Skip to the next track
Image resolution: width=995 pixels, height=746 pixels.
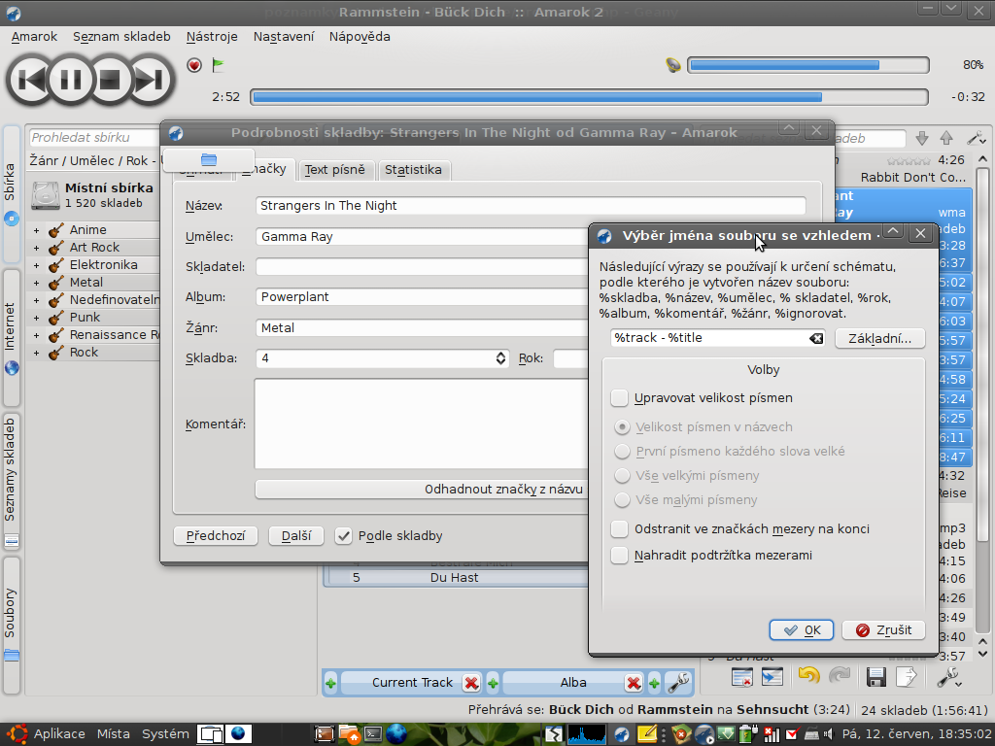[151, 80]
